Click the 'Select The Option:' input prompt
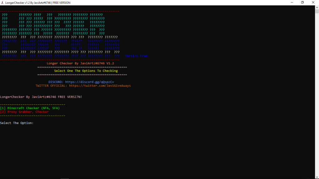Image resolution: width=319 pixels, height=179 pixels. (17, 123)
